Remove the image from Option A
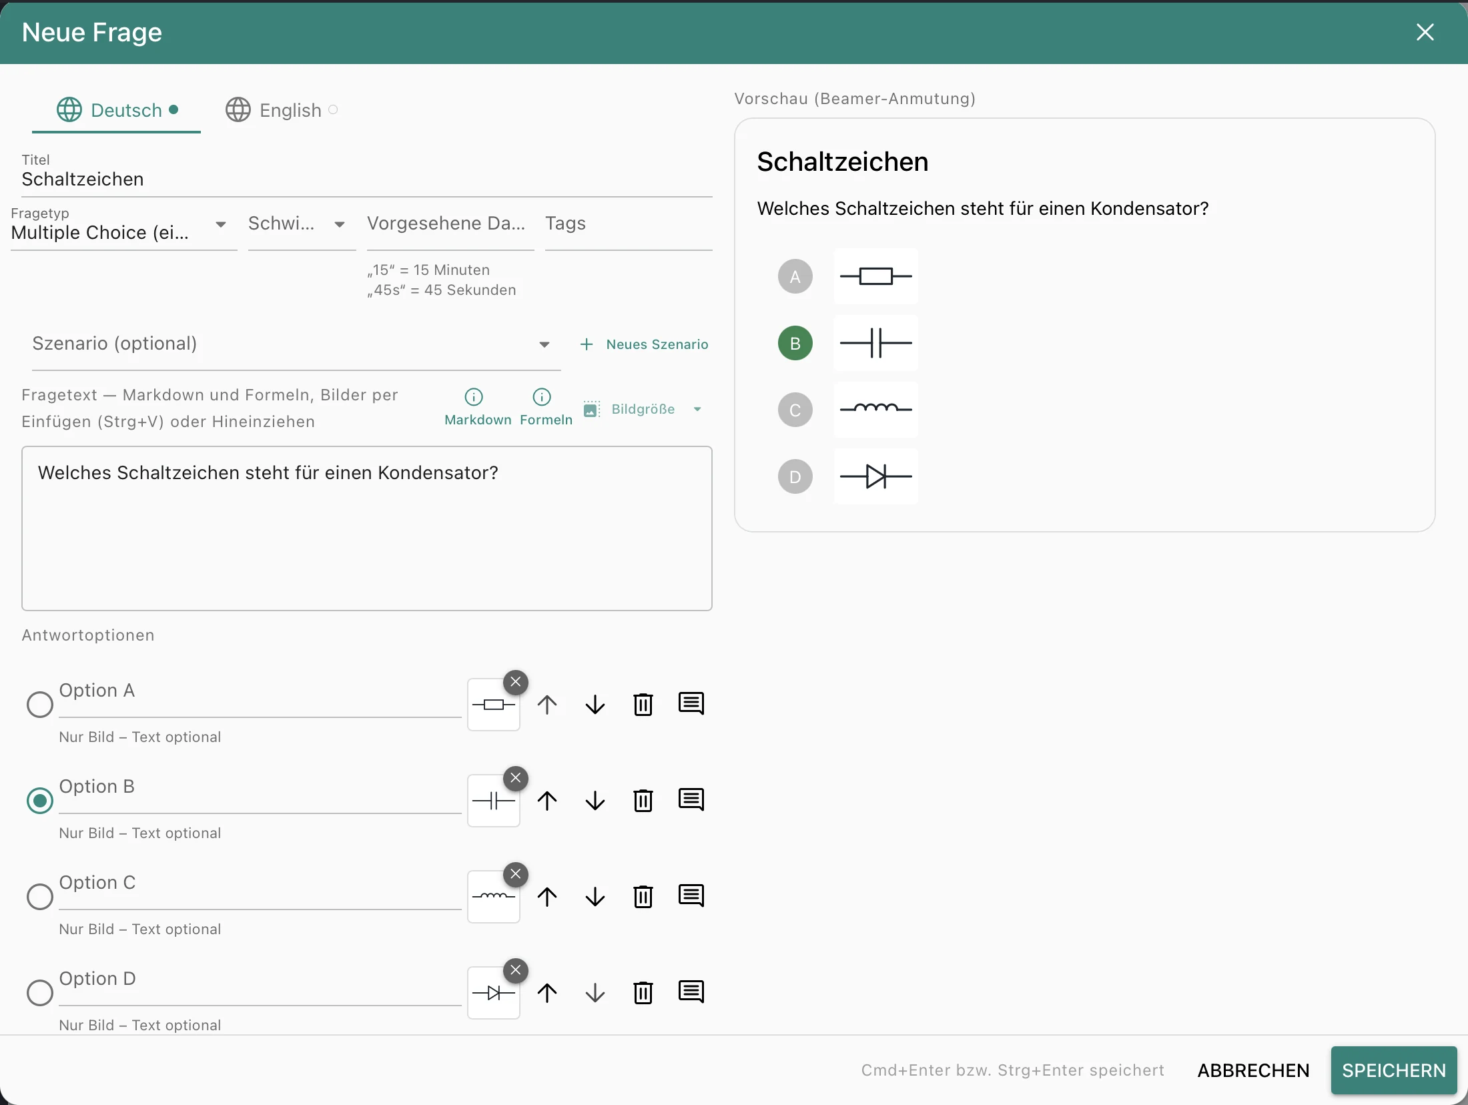1468x1105 pixels. [x=516, y=682]
